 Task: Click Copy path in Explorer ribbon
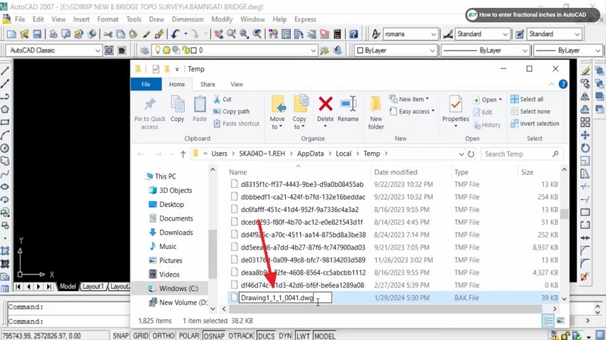click(x=232, y=112)
